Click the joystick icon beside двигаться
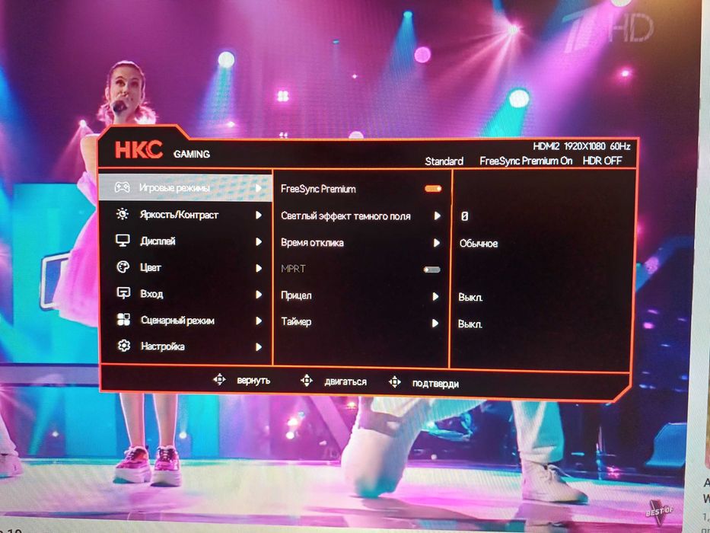The height and width of the screenshot is (533, 710). [307, 381]
